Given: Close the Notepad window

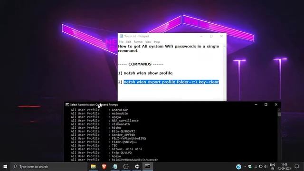Looking at the screenshot, I should (221, 36).
